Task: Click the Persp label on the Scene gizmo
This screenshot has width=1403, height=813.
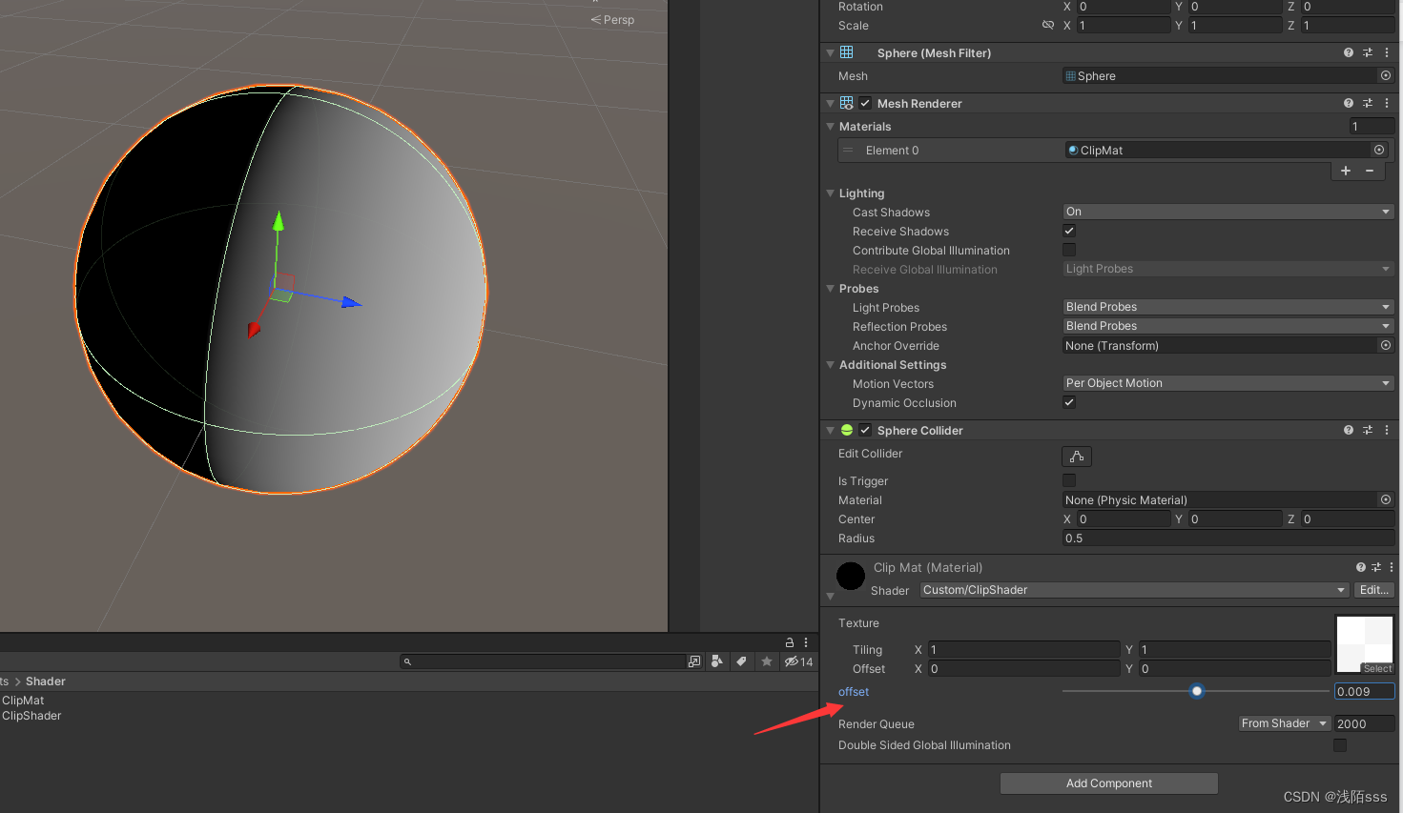Action: point(617,19)
